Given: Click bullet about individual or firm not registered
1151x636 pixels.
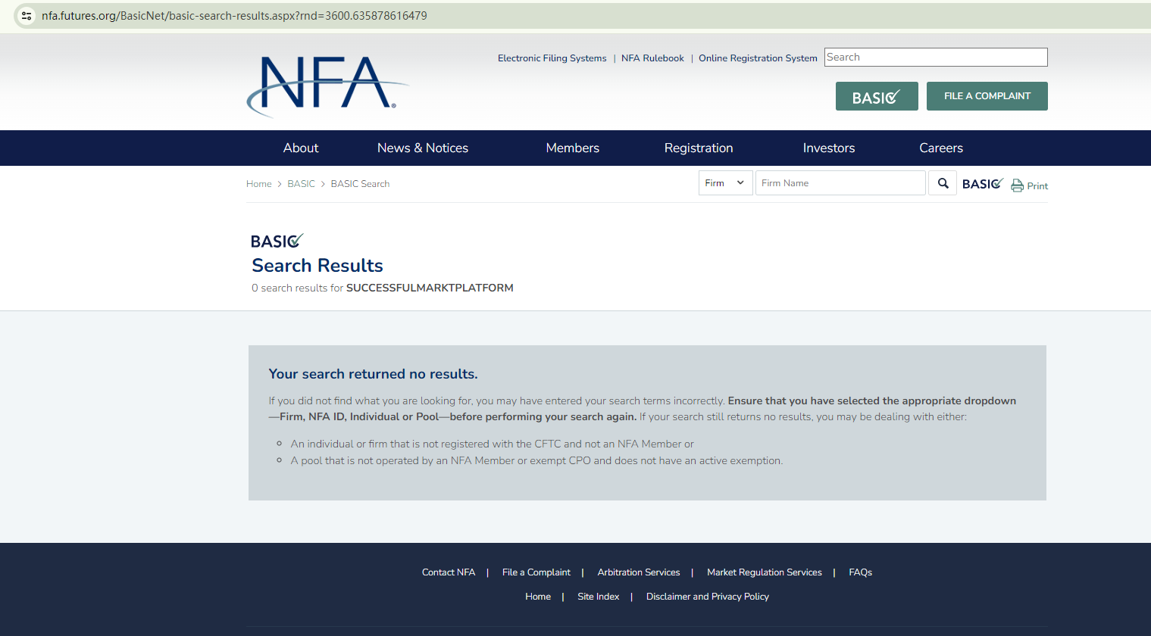Looking at the screenshot, I should (x=492, y=444).
